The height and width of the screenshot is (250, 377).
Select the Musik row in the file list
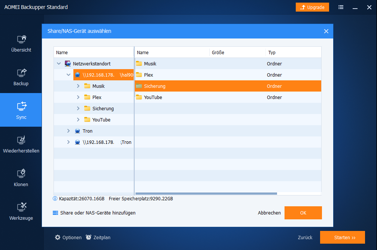click(x=228, y=64)
